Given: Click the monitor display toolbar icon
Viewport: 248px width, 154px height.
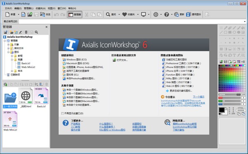Looking at the screenshot, I should (143, 14).
